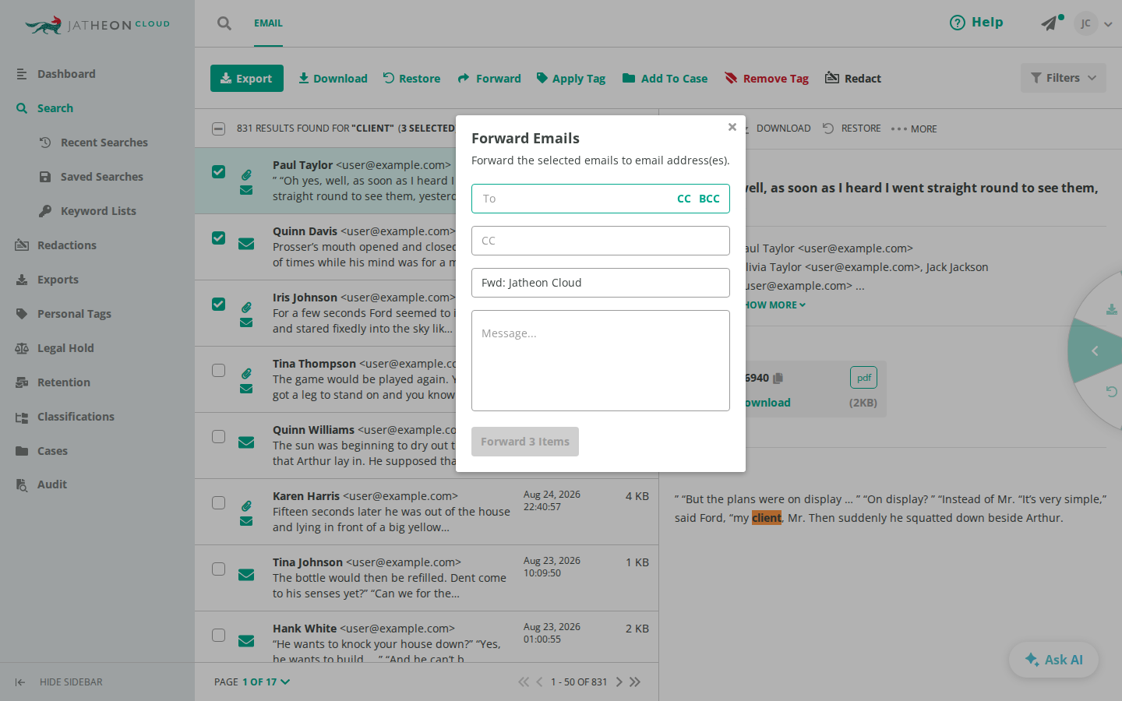Open the Filters dropdown

(1064, 78)
